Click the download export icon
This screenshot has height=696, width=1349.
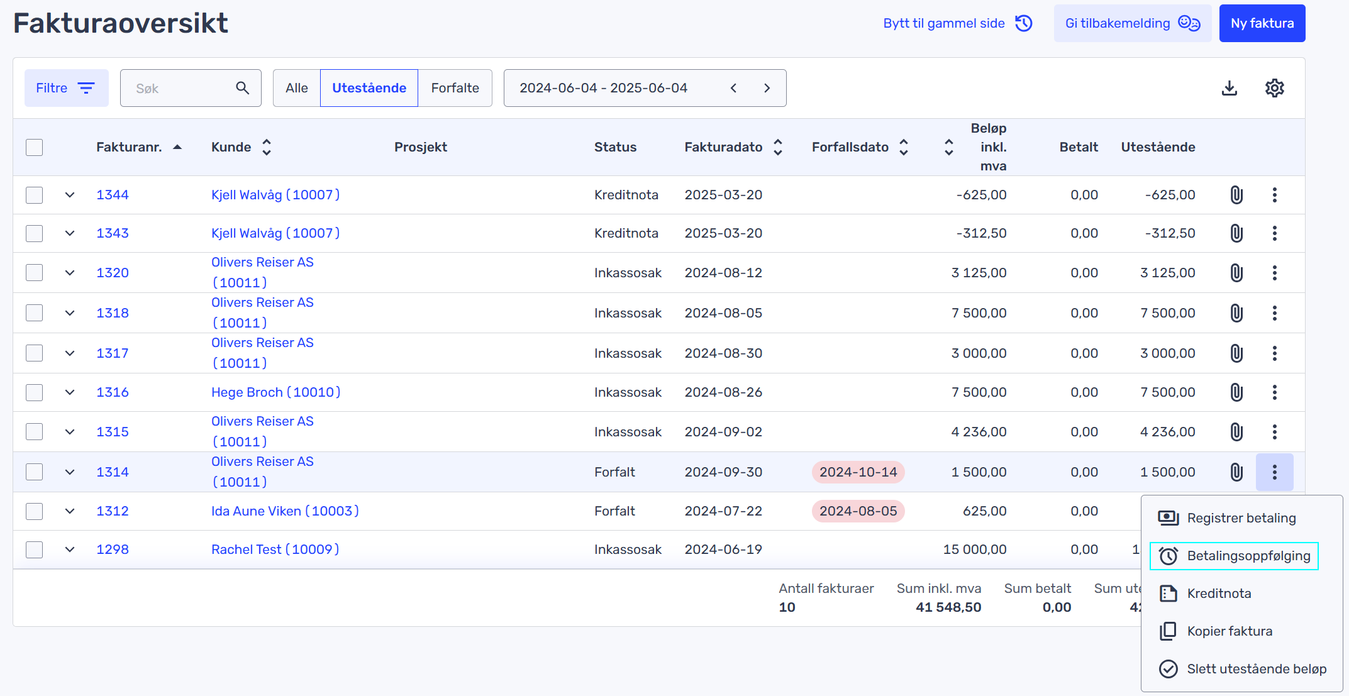(x=1229, y=88)
